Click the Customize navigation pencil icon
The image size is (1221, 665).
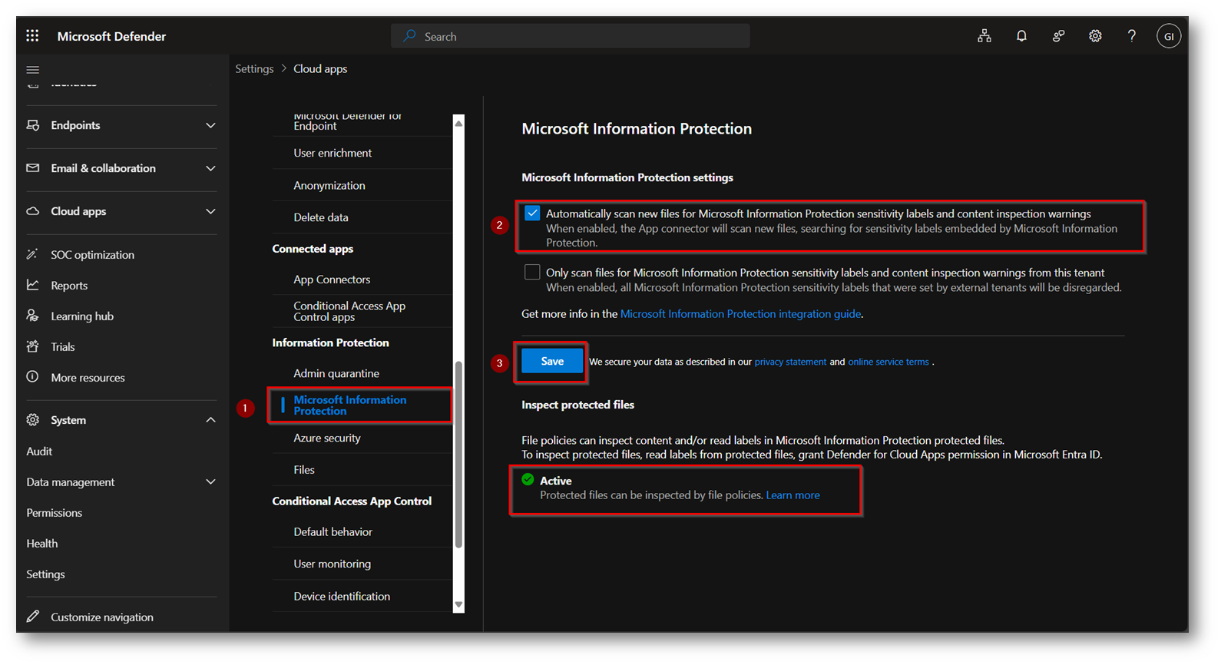[x=33, y=617]
